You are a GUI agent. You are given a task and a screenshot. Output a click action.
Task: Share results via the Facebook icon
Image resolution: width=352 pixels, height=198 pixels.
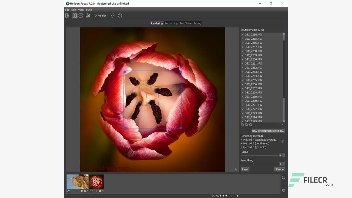tap(112, 15)
